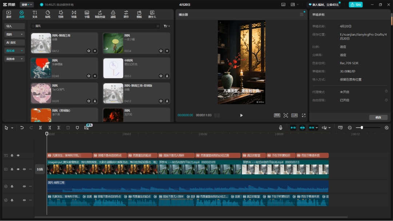
Task: Mute the 国风-烟雨江南 audio track
Action: coord(23,186)
